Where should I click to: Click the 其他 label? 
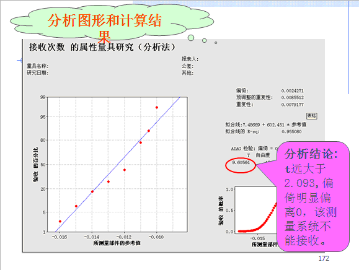point(187,72)
